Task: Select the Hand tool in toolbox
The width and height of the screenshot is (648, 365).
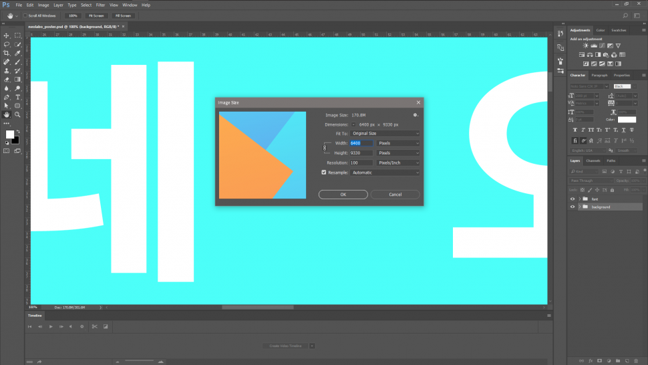Action: pos(6,114)
